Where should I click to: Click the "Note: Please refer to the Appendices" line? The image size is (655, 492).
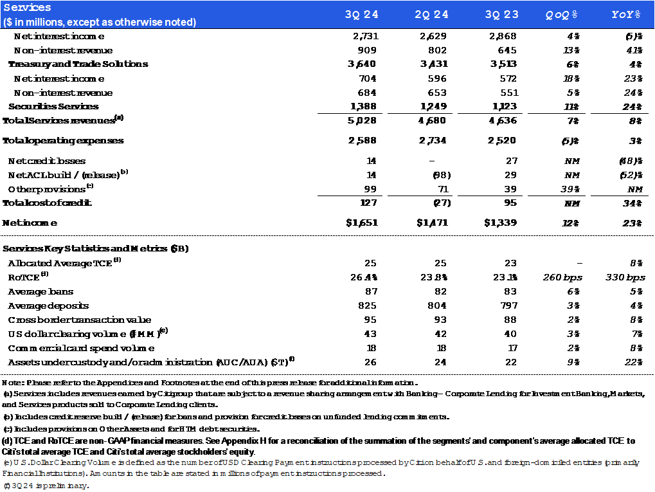[210, 383]
